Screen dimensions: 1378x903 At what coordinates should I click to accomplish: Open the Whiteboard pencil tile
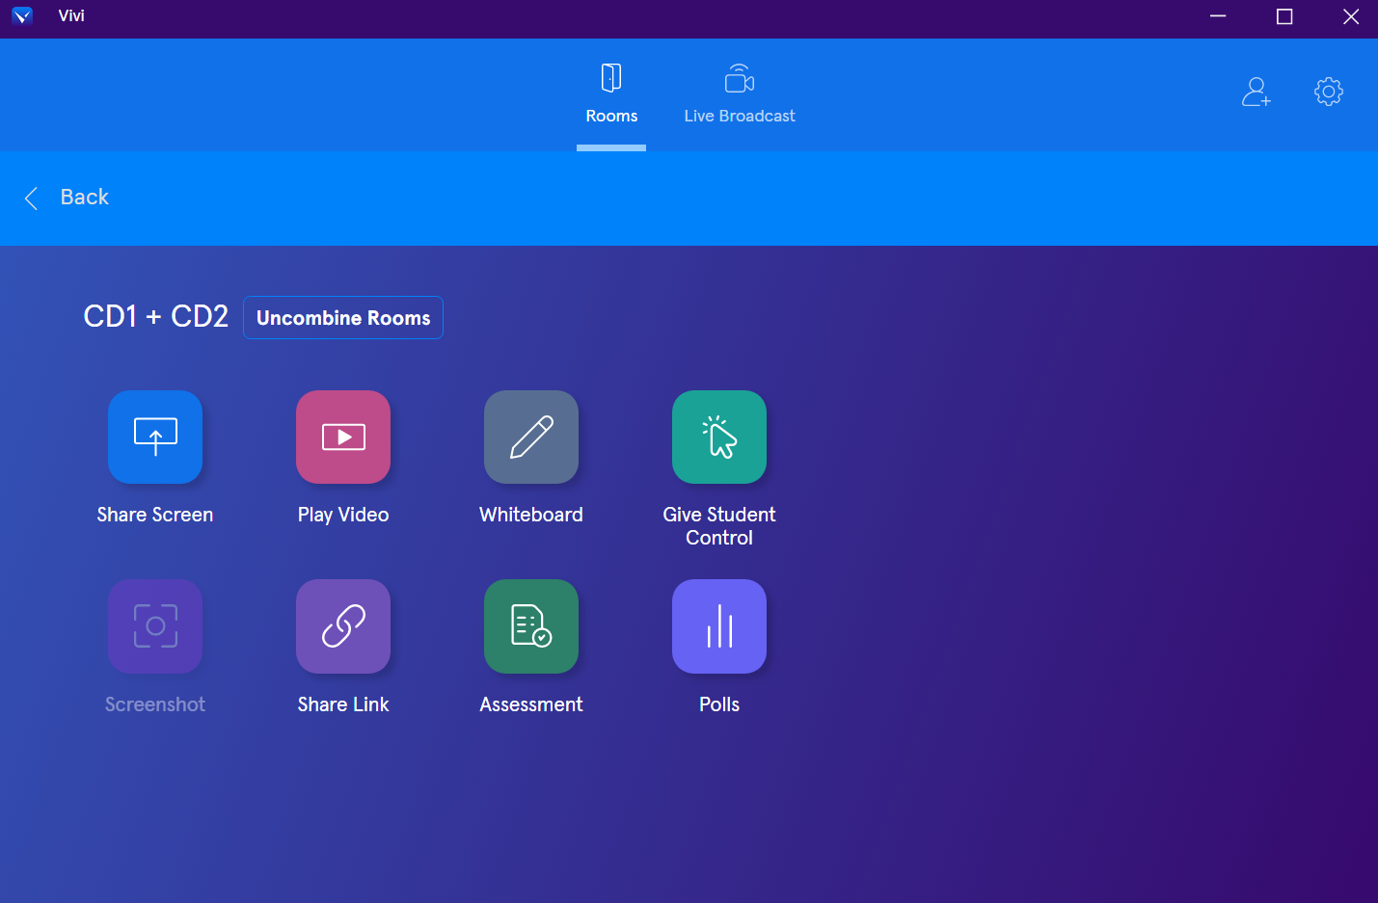pyautogui.click(x=531, y=437)
